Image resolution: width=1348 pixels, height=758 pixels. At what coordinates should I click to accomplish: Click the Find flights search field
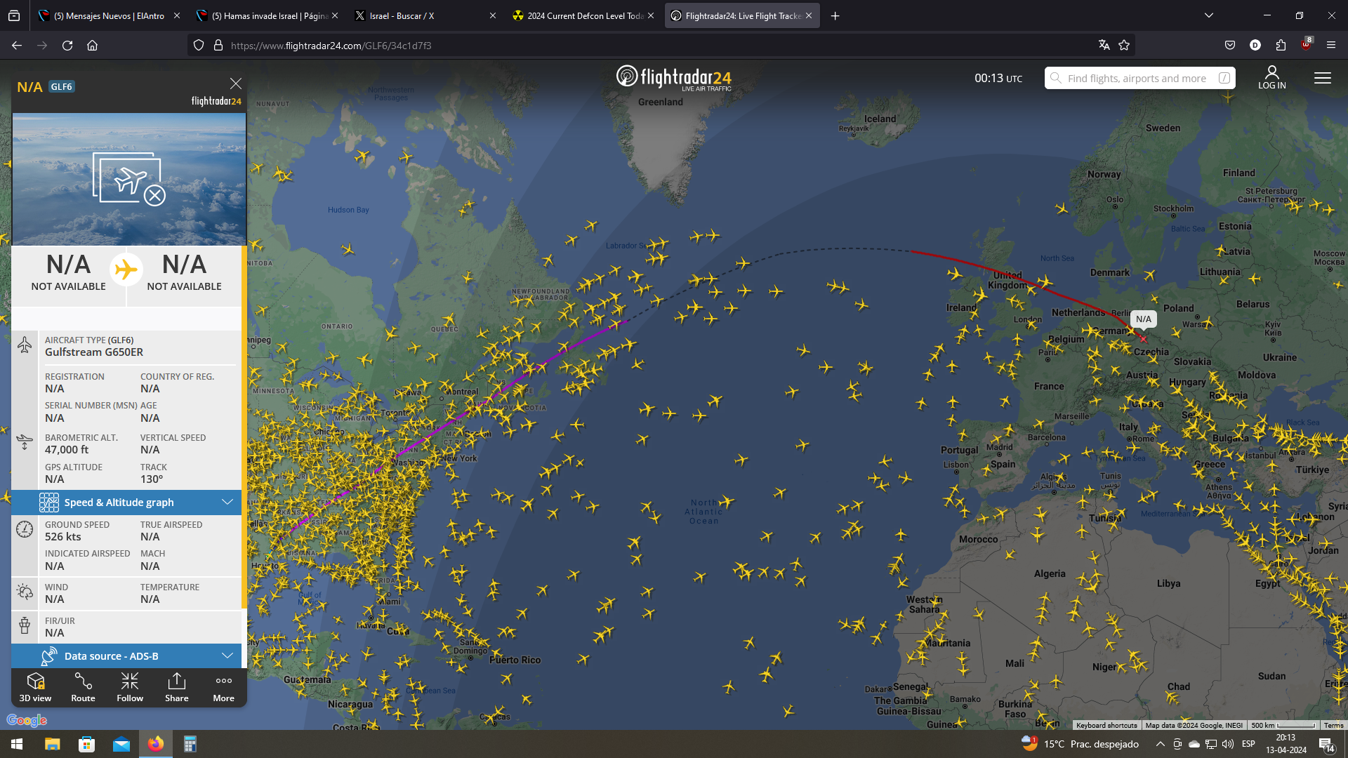(x=1139, y=78)
